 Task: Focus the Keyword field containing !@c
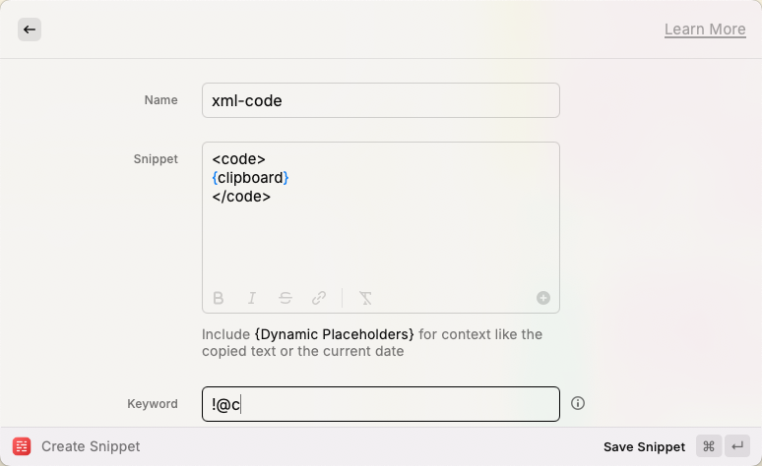click(x=381, y=404)
